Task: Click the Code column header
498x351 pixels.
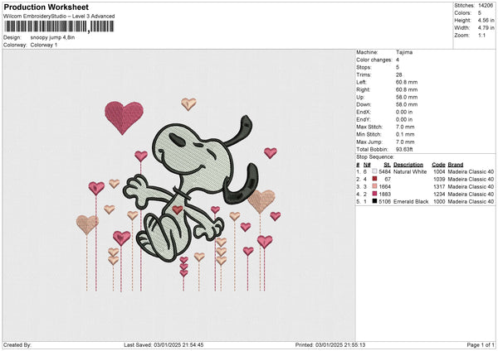Action: (438, 164)
